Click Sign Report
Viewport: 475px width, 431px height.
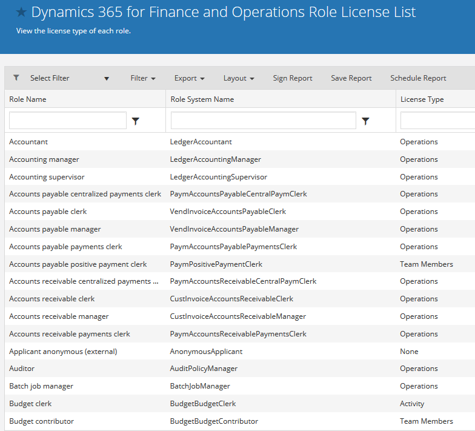(x=292, y=78)
